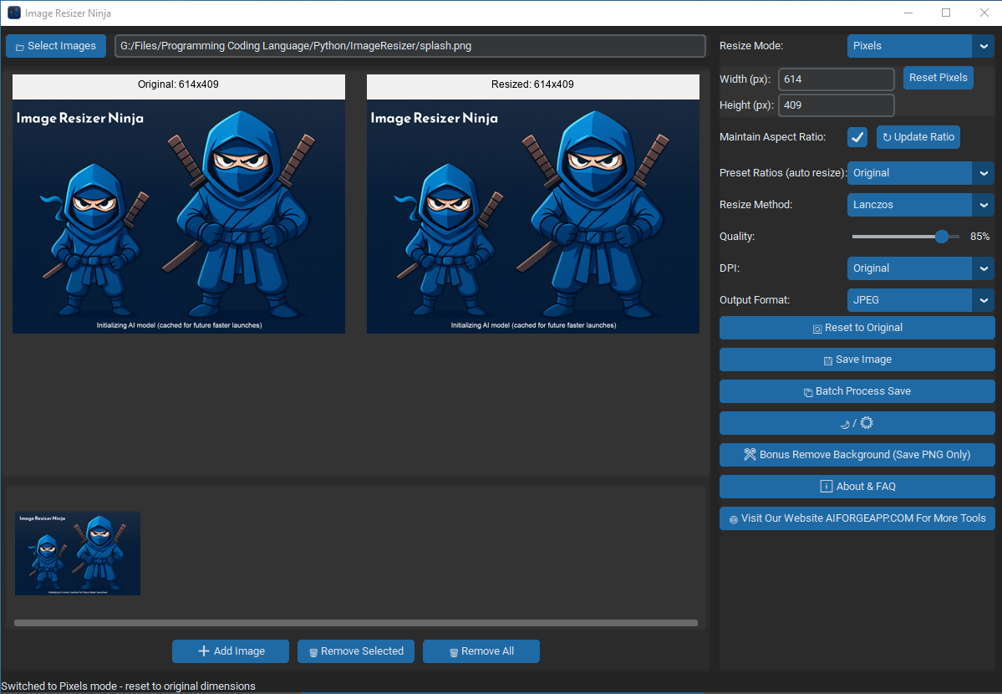1002x694 pixels.
Task: Click the Update Ratio button
Action: coord(918,137)
